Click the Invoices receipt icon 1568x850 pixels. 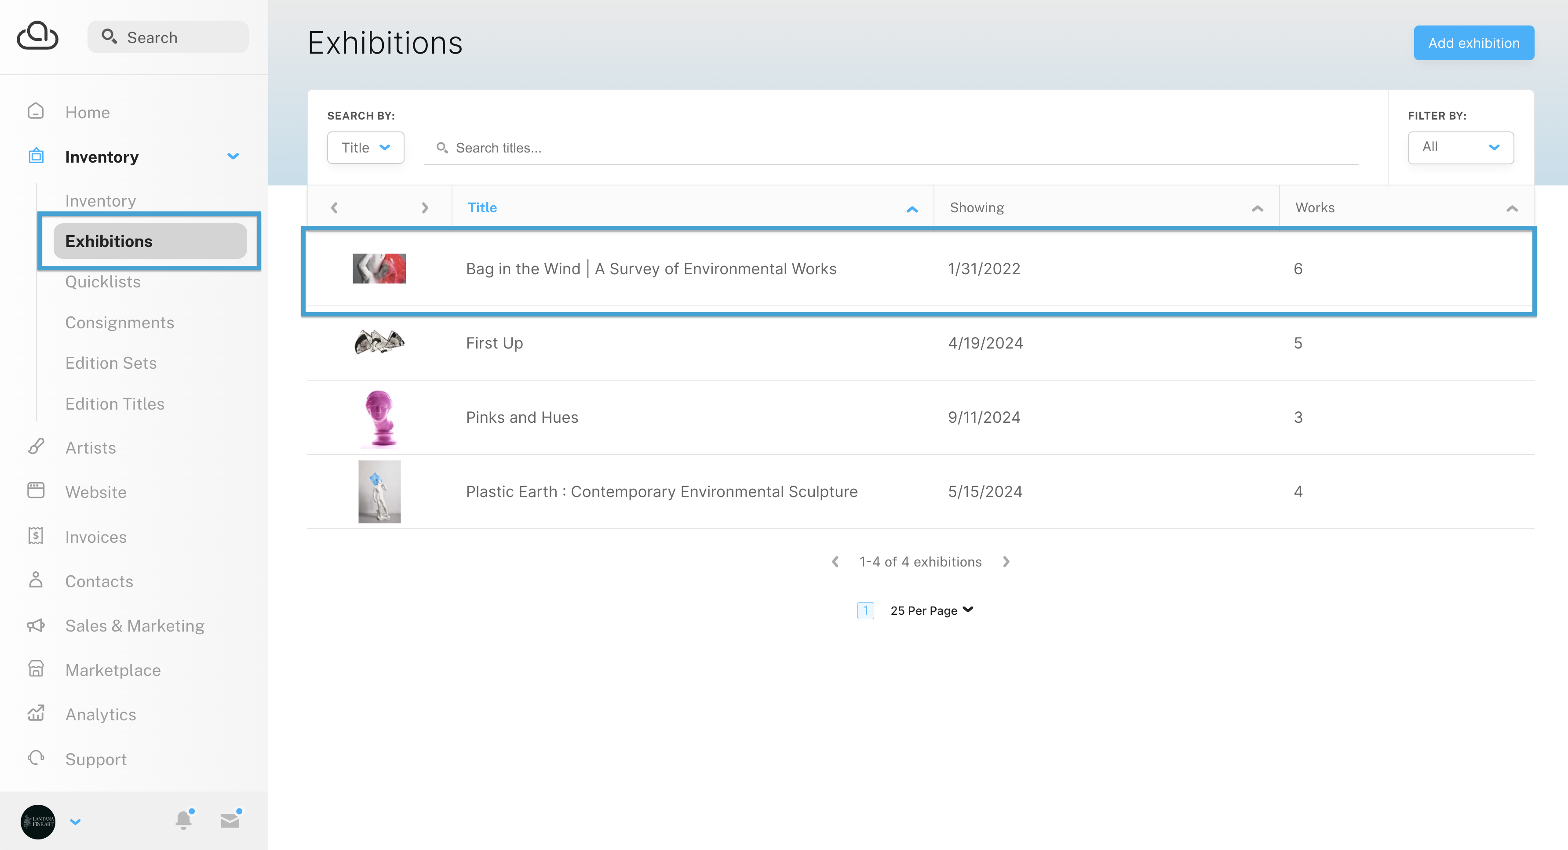36,536
